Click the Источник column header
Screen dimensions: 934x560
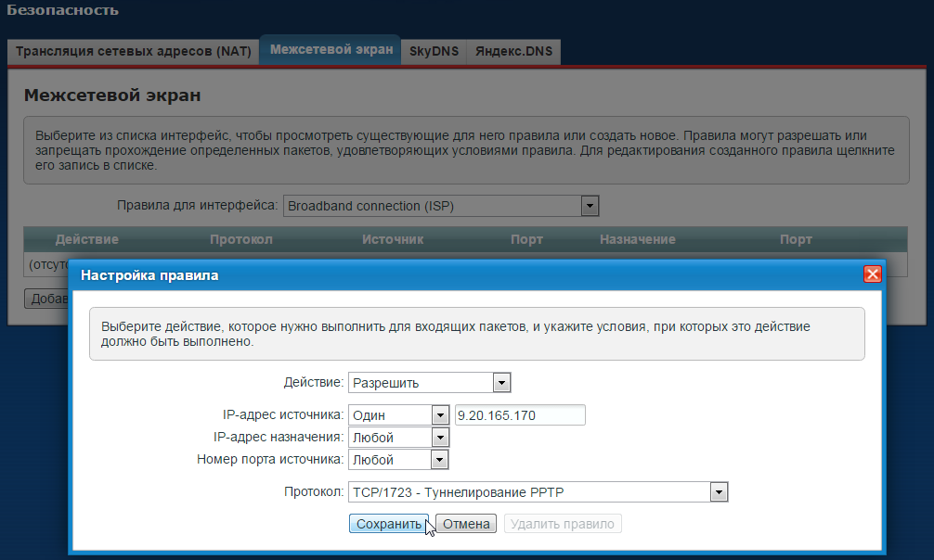pos(393,239)
